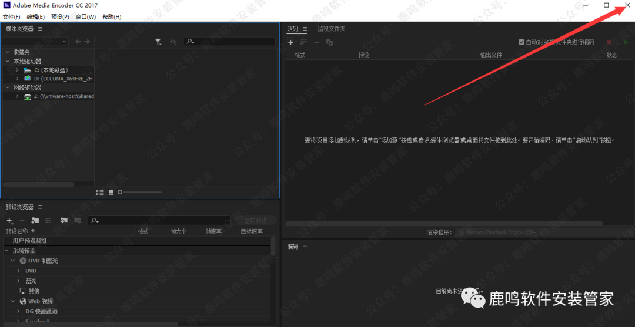Switch media browser to thumbnail view icon
This screenshot has width=635, height=327.
[x=111, y=192]
